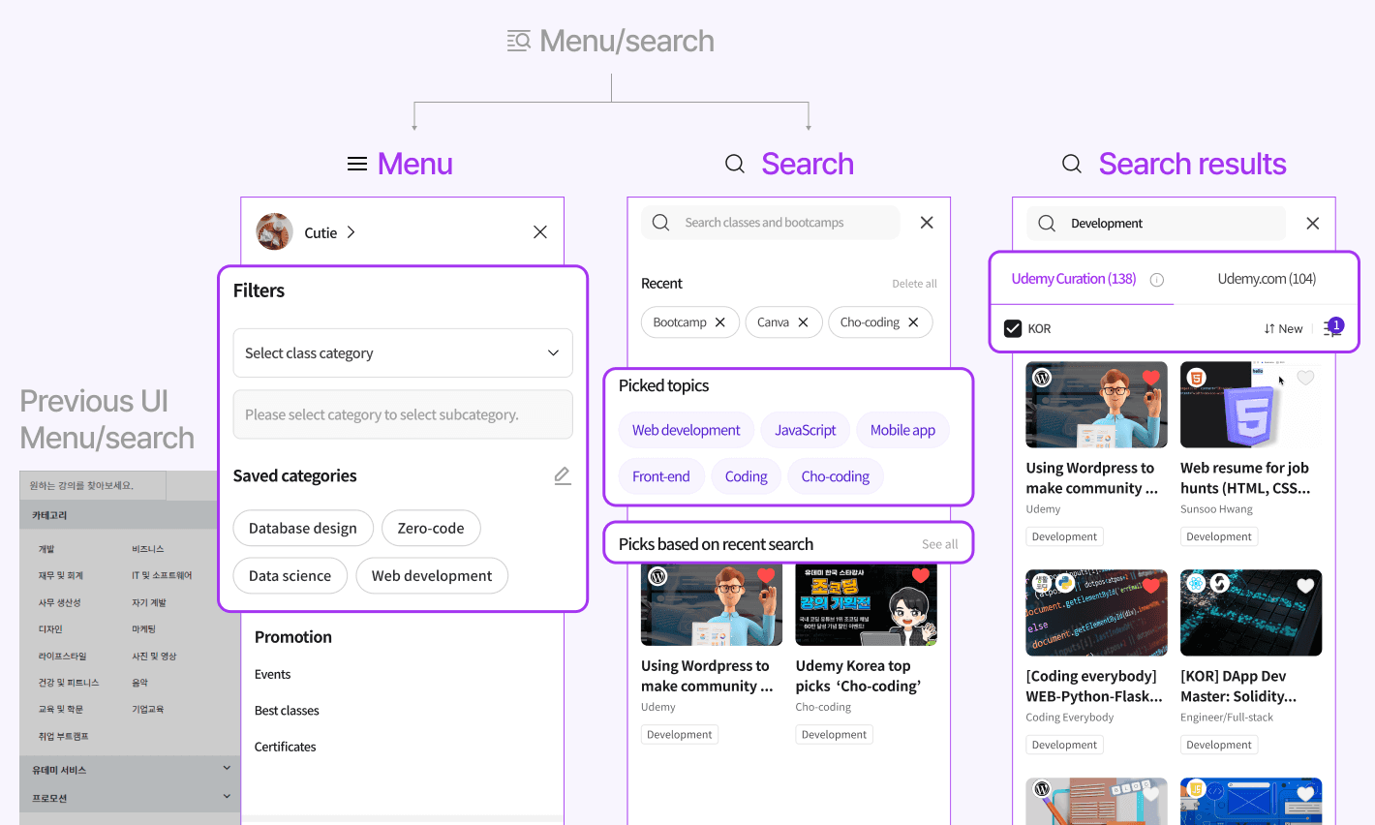The width and height of the screenshot is (1375, 825).
Task: Click Development tag under Web resume card
Action: click(1219, 536)
